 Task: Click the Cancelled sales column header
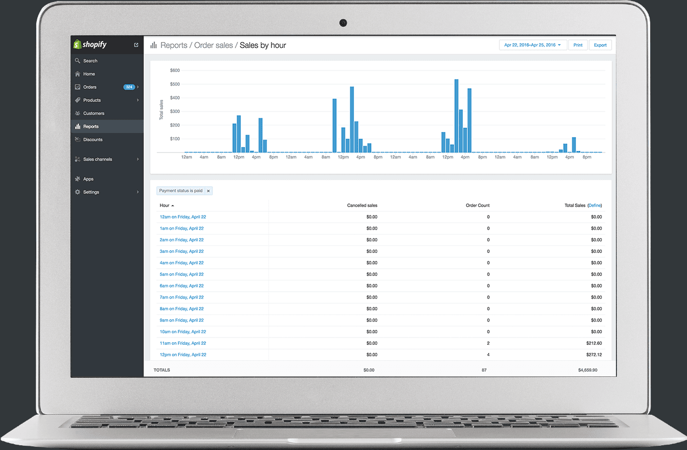tap(362, 206)
